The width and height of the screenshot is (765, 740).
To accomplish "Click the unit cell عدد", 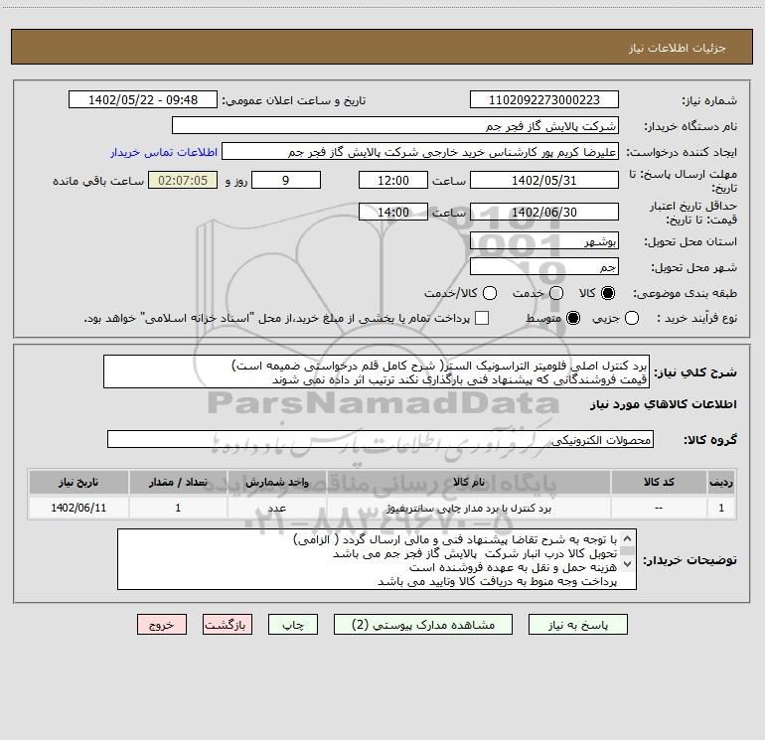I will pyautogui.click(x=276, y=509).
